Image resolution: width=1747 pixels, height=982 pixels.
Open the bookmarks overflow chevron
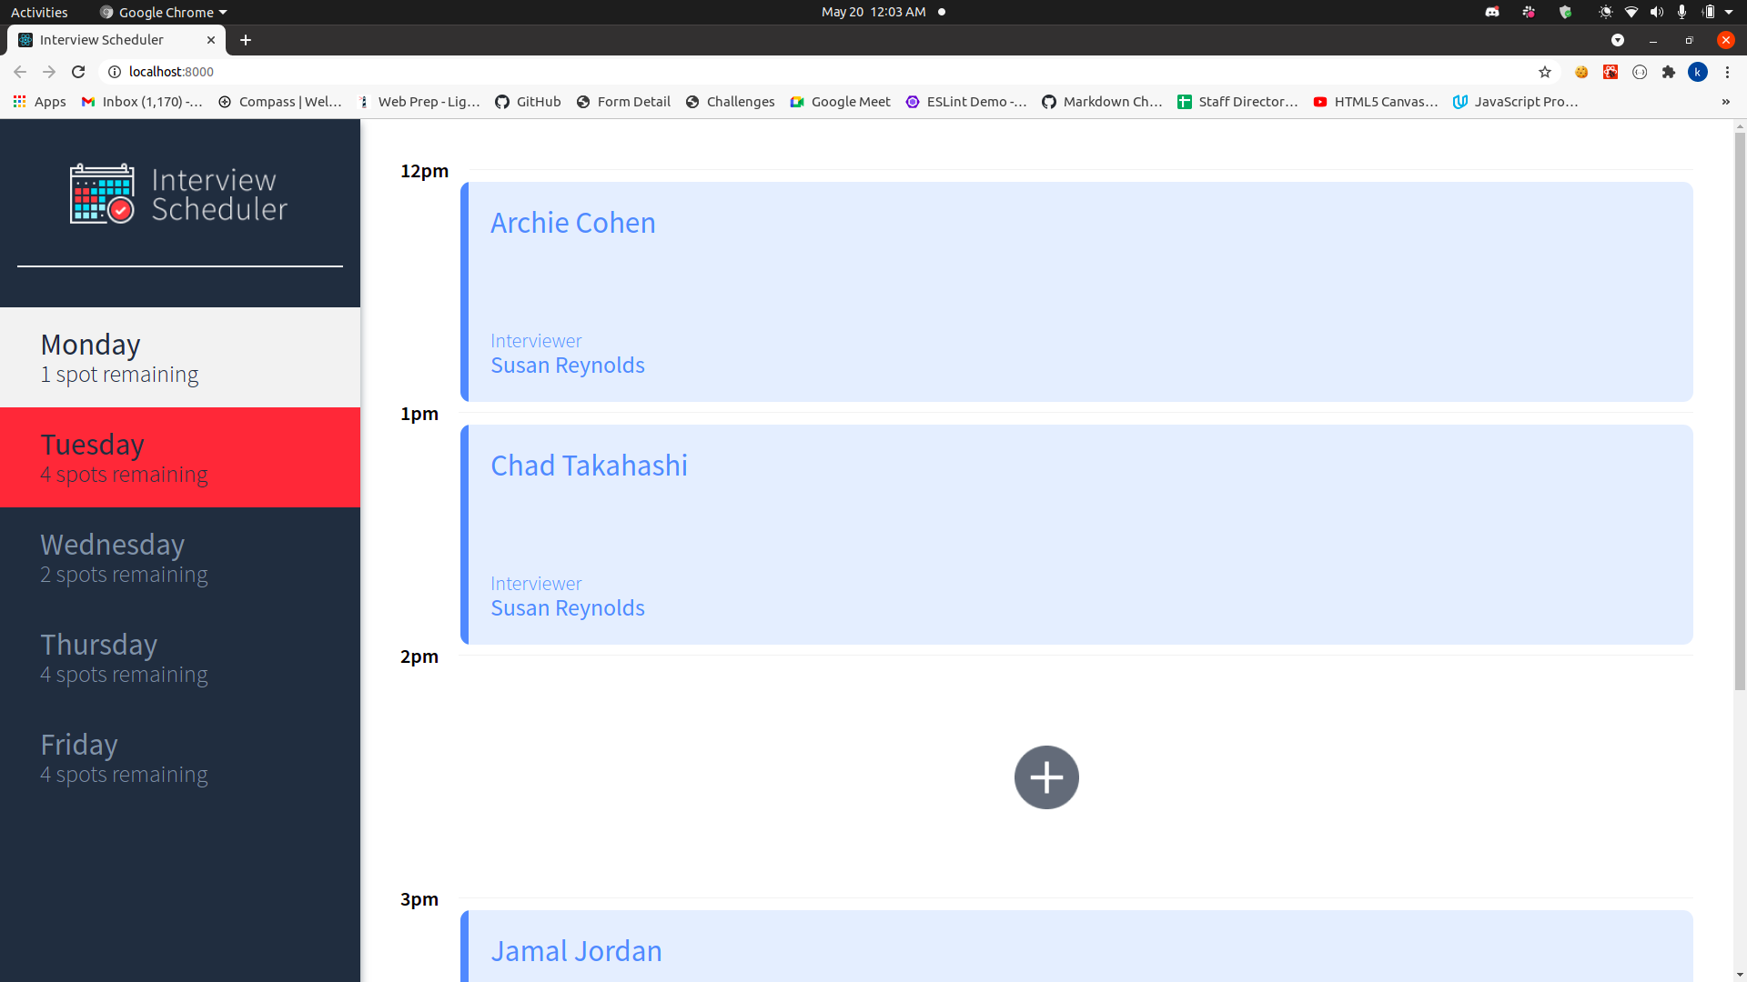coord(1725,101)
